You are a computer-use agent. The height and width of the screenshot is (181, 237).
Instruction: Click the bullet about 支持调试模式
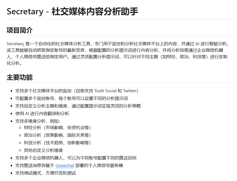(x=45, y=173)
